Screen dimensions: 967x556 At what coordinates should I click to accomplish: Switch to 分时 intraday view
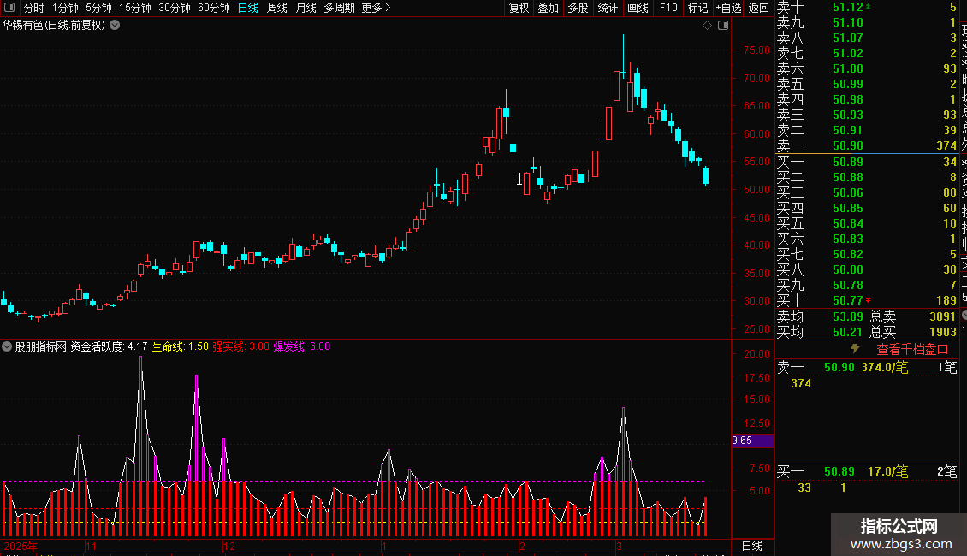coord(34,8)
